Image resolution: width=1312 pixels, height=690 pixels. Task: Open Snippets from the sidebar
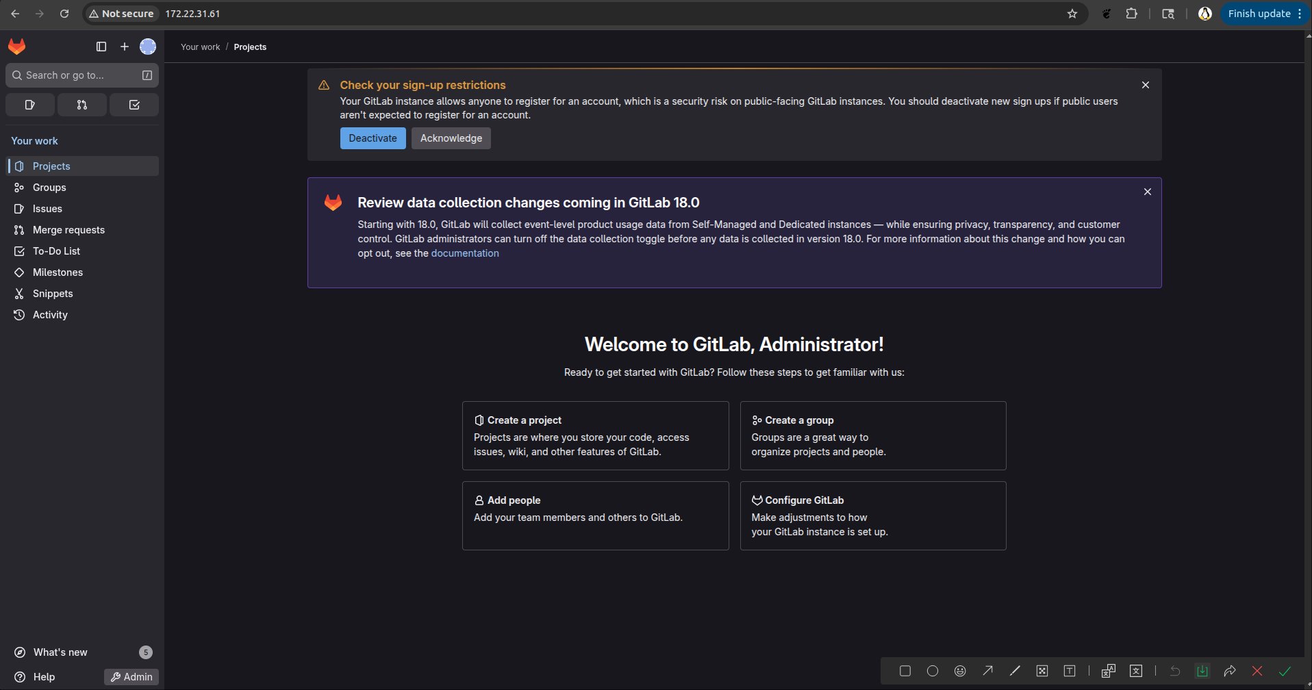[52, 294]
